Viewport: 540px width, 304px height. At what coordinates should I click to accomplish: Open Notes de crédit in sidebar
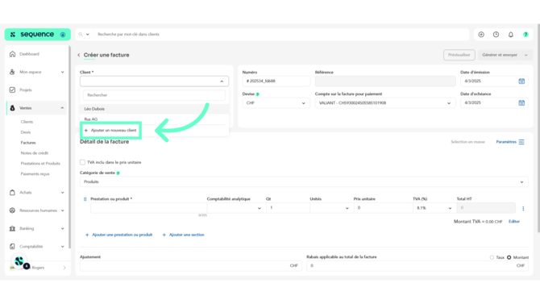[x=35, y=153]
